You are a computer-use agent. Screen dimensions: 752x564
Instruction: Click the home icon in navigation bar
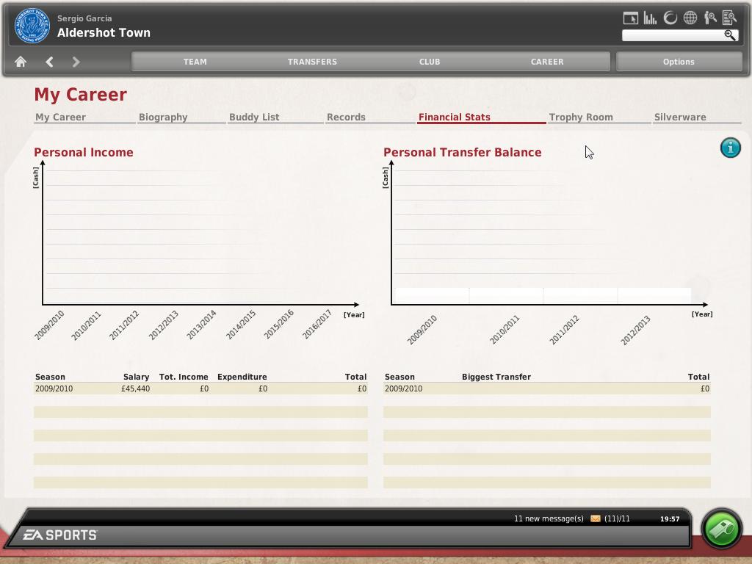point(21,62)
